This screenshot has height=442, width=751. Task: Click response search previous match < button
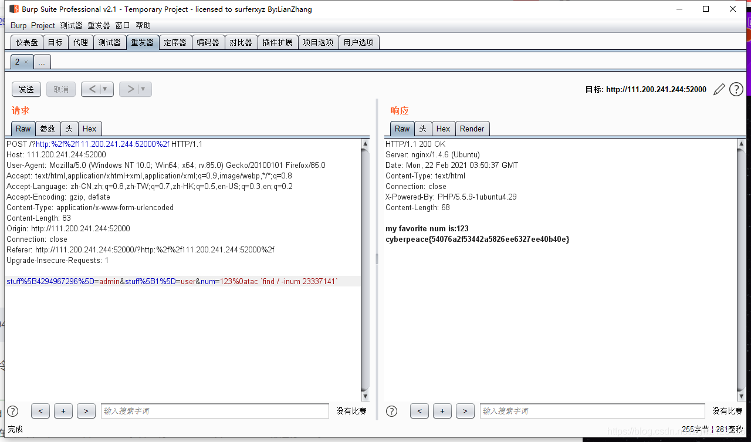[x=419, y=411]
